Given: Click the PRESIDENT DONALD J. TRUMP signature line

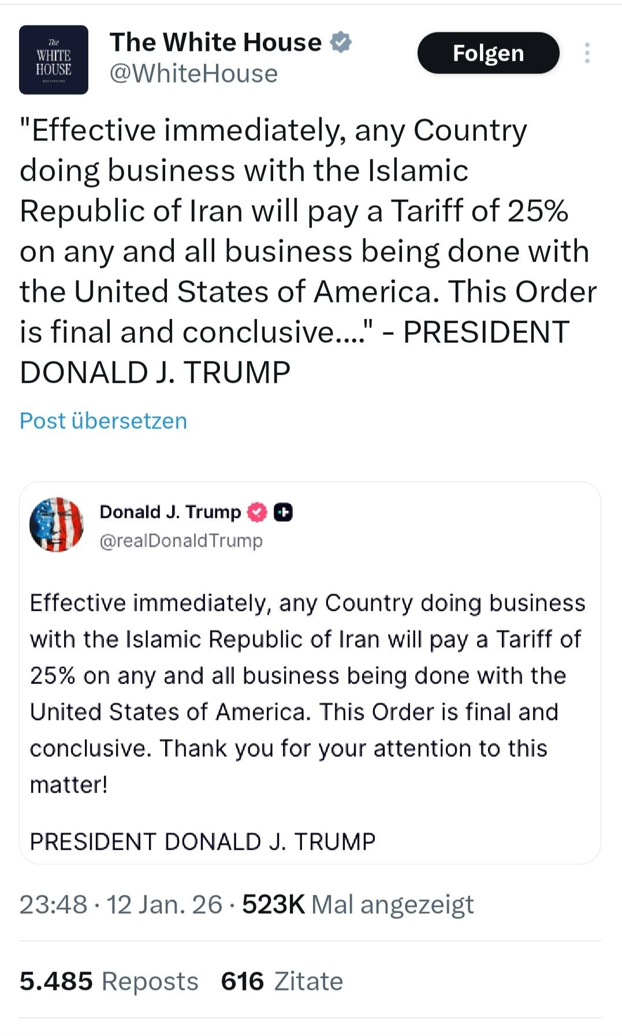Looking at the screenshot, I should pyautogui.click(x=202, y=841).
